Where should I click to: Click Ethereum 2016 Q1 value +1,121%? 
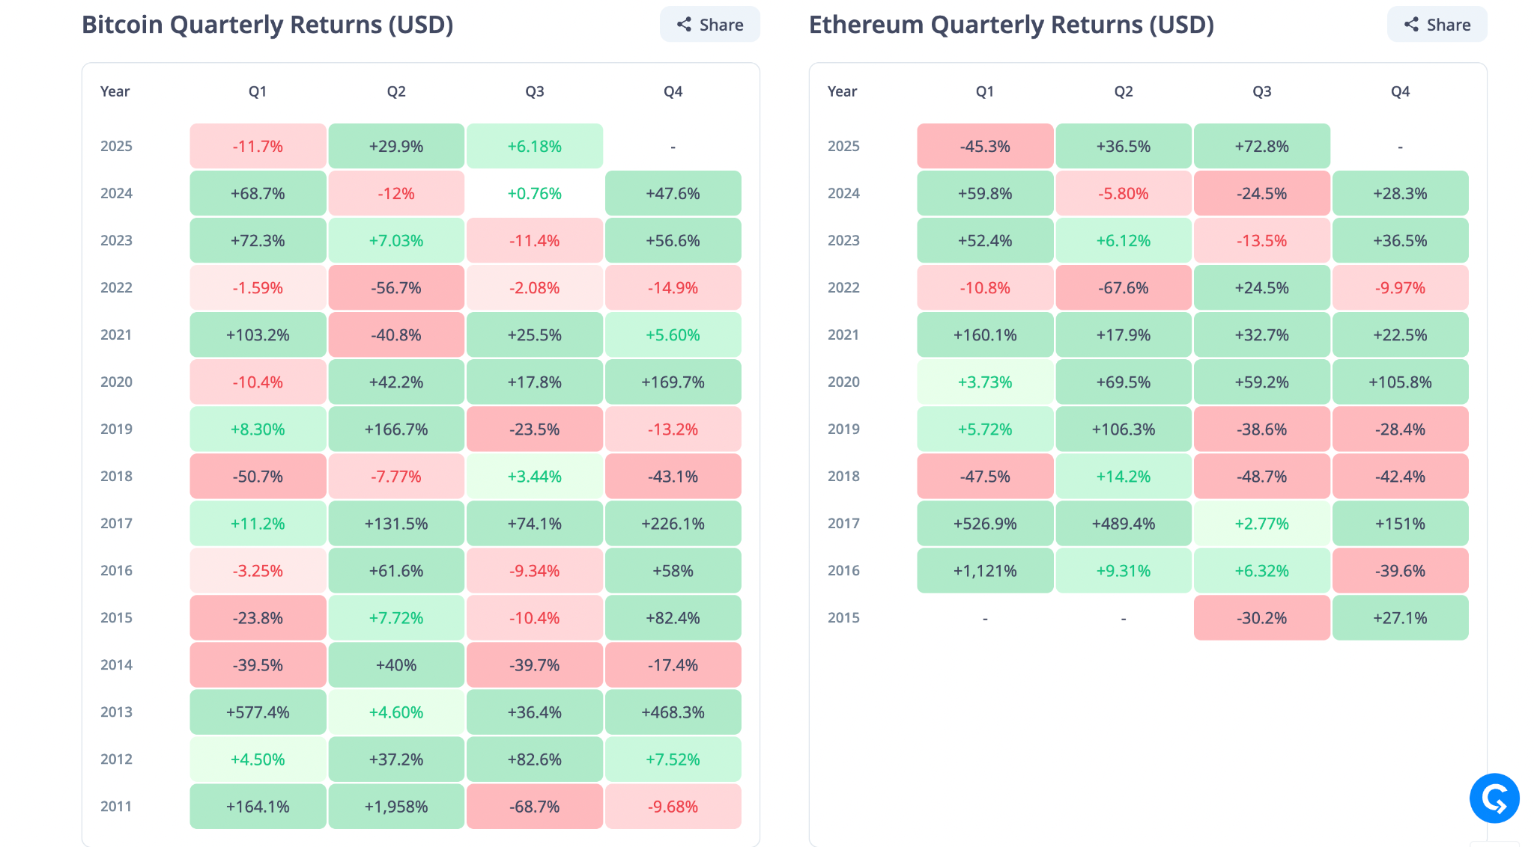pyautogui.click(x=985, y=570)
